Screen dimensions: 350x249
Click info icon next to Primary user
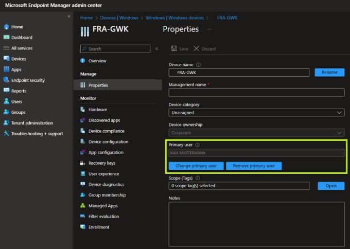click(198, 145)
